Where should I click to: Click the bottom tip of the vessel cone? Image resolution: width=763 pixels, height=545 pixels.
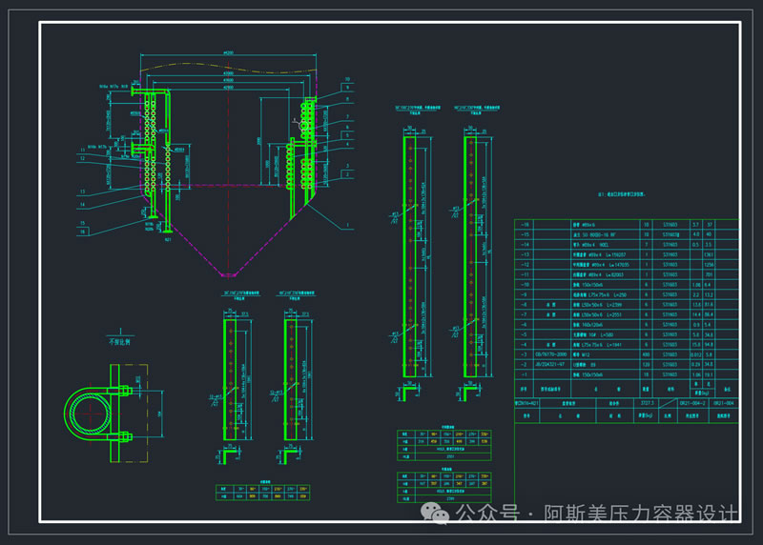click(228, 275)
